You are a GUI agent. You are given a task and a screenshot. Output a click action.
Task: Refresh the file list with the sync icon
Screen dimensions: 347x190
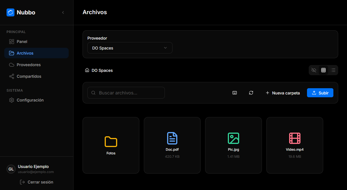251,93
